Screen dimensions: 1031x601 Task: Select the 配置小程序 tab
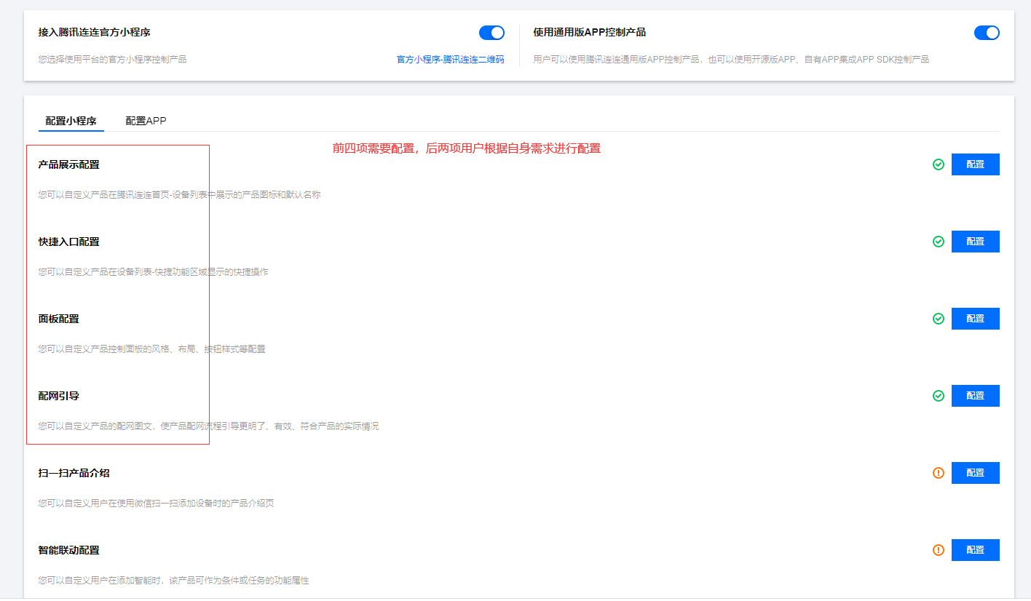click(x=71, y=120)
